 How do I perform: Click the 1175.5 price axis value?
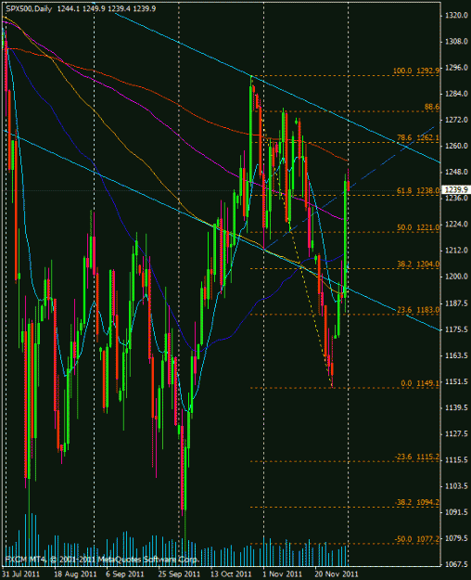click(x=457, y=329)
